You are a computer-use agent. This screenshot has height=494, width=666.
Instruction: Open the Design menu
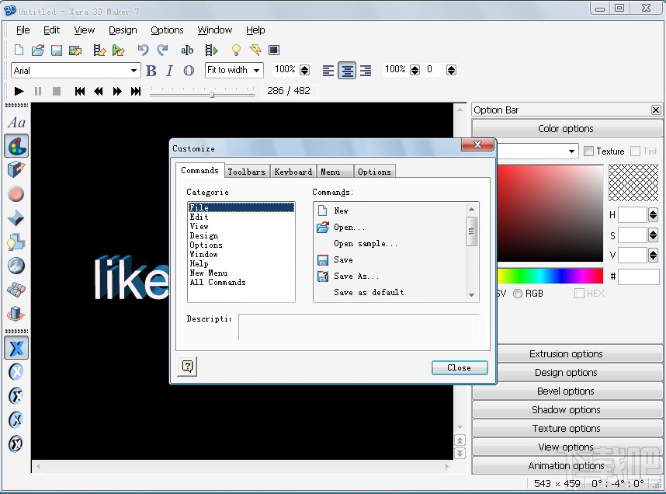click(123, 30)
